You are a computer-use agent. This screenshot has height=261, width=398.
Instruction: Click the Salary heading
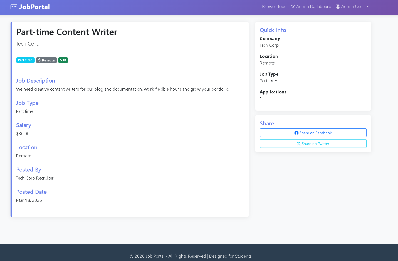24,125
